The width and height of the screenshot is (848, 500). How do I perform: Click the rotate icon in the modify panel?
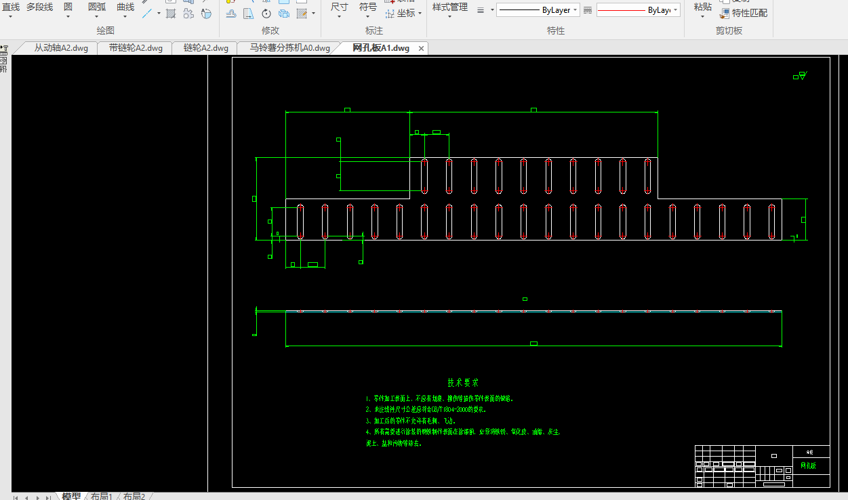click(x=266, y=14)
